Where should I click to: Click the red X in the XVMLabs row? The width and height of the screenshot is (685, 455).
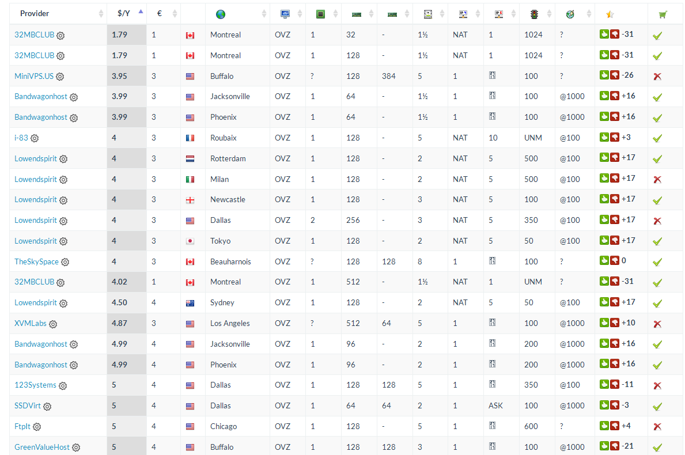657,324
